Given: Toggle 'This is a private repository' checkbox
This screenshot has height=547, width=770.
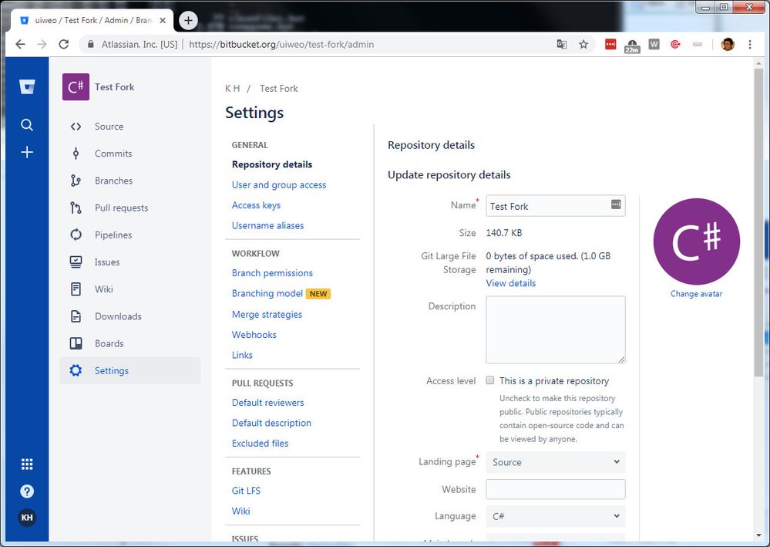Looking at the screenshot, I should coord(489,380).
